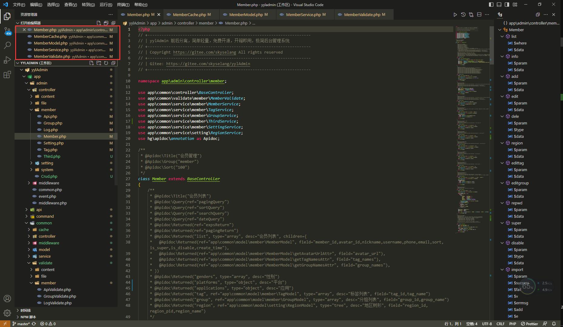Open the Extensions view
The width and height of the screenshot is (563, 327).
click(7, 75)
